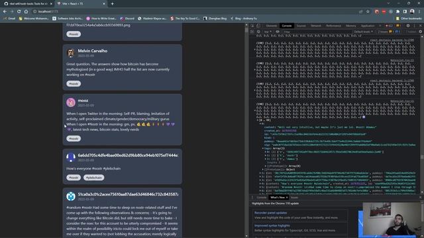The image size is (424, 238).
Task: Open the Application tab
Action: [368, 26]
